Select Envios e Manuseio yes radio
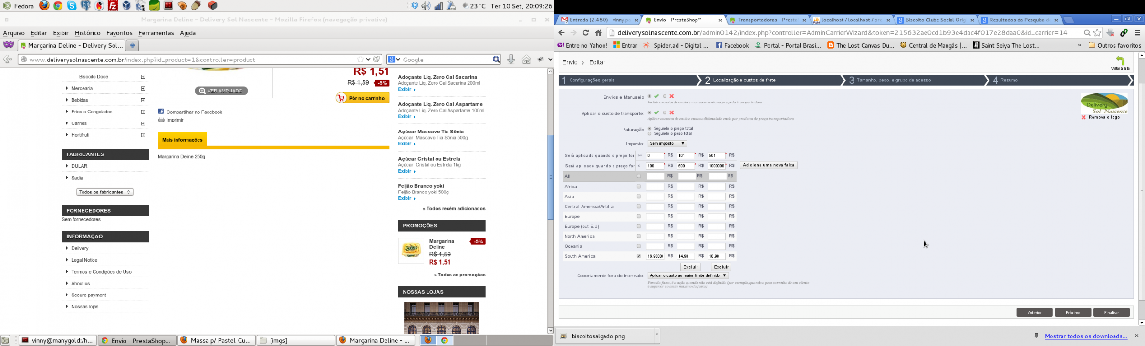 pyautogui.click(x=649, y=96)
